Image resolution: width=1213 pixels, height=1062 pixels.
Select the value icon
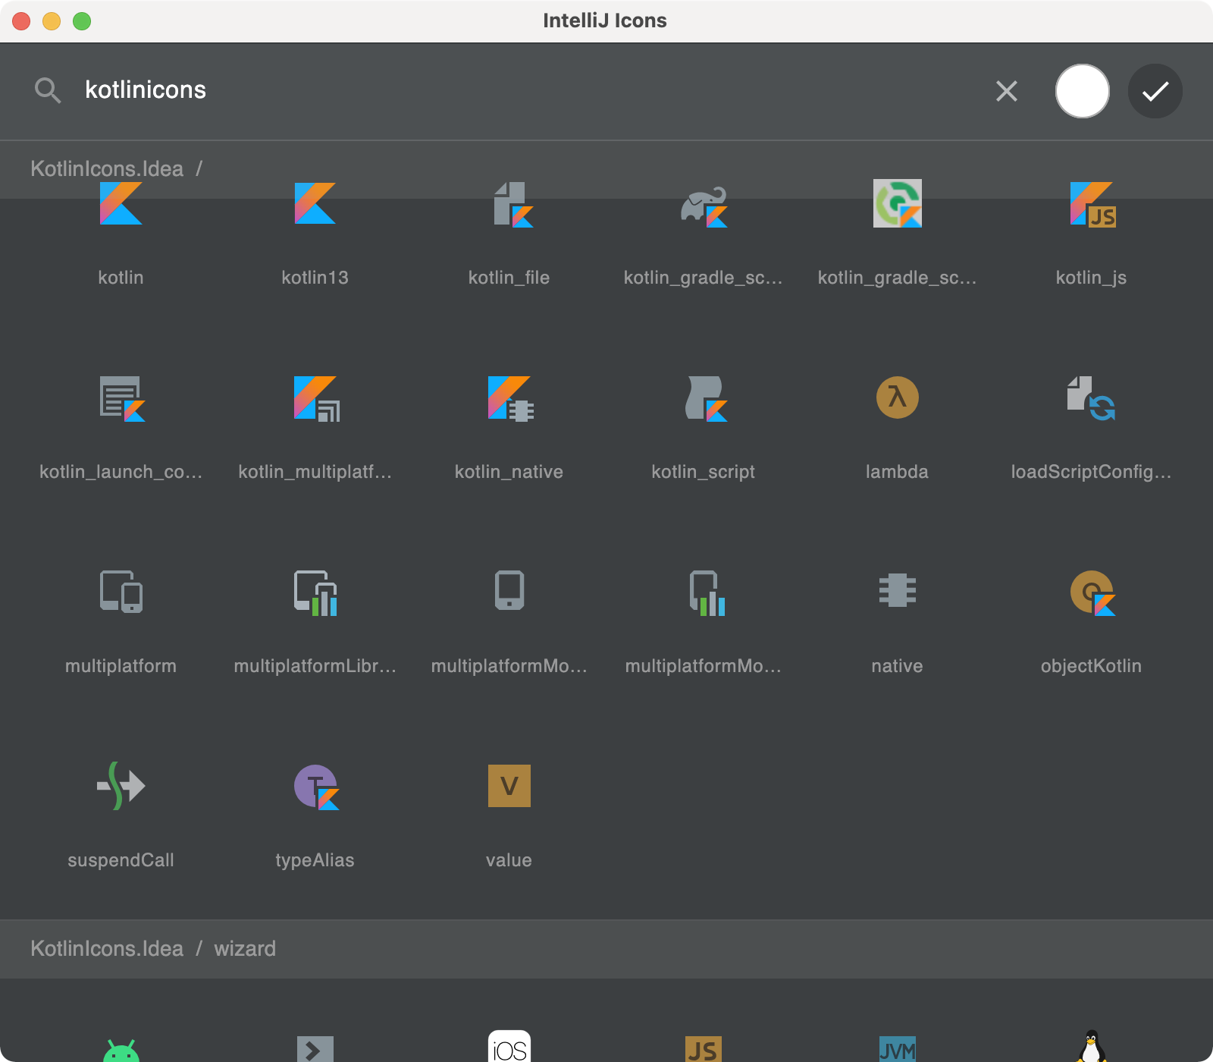pyautogui.click(x=509, y=786)
